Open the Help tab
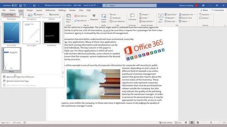The width and height of the screenshot is (227, 127). click(88, 10)
